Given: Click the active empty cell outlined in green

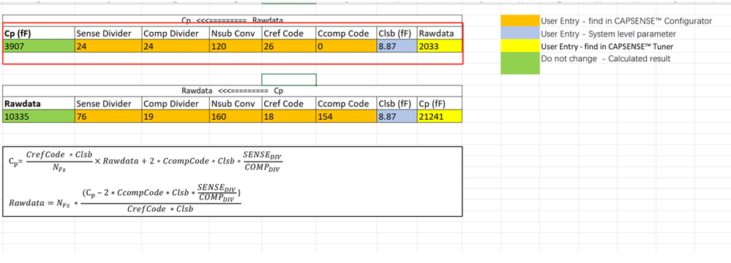Looking at the screenshot, I should click(289, 80).
